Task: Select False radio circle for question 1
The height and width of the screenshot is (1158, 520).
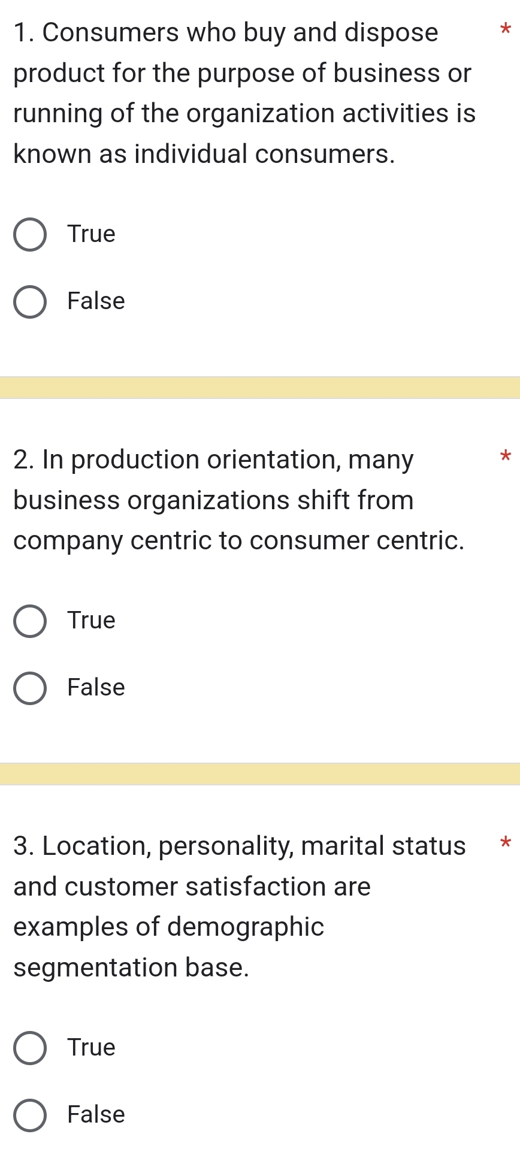Action: 29,302
